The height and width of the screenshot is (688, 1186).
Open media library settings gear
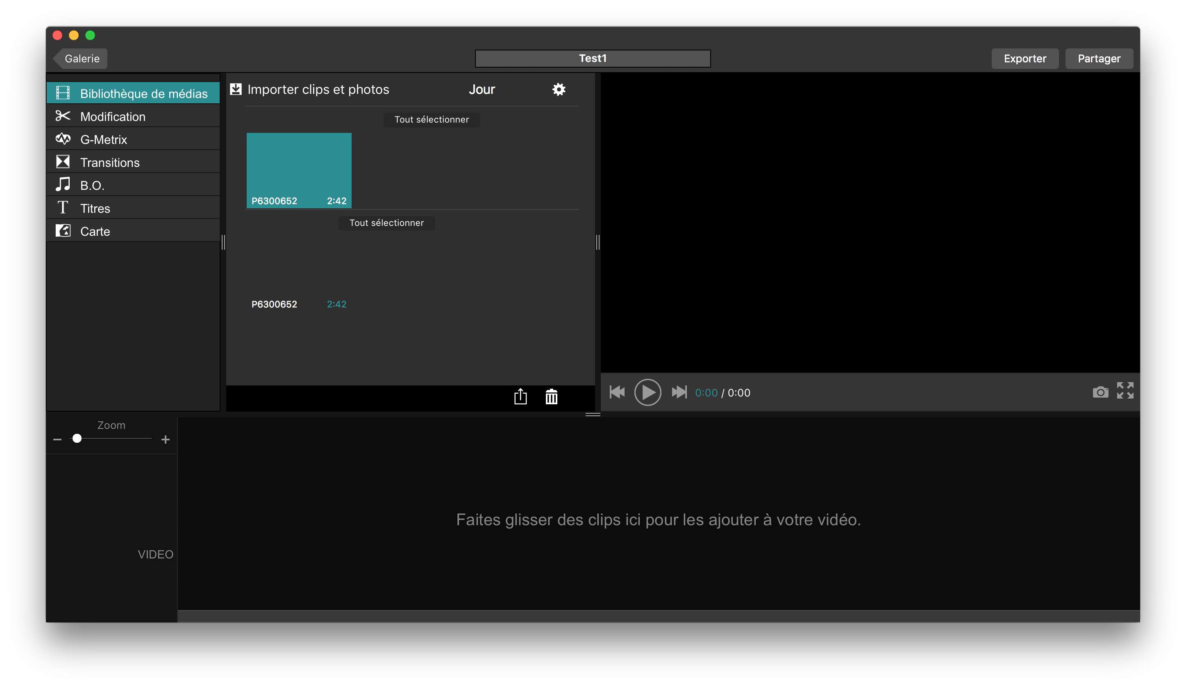tap(559, 89)
